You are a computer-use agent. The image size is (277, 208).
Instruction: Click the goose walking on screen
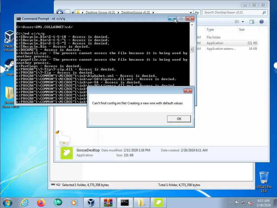tap(63, 137)
